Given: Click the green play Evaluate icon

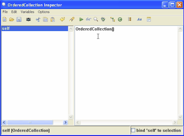Looking at the screenshot, I should tap(81, 19).
